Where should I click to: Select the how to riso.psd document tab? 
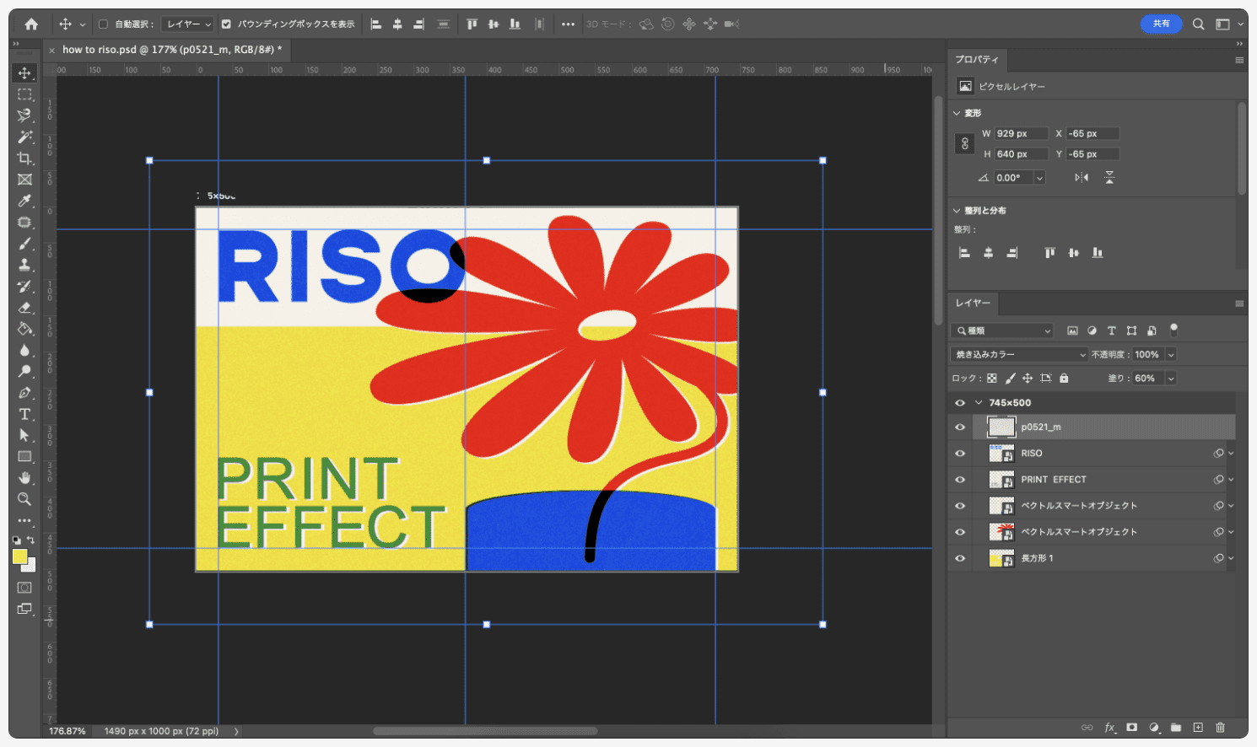(172, 50)
